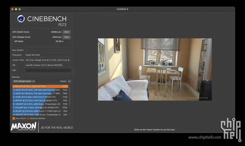Minimize the window with the yellow button

(x=16, y=9)
